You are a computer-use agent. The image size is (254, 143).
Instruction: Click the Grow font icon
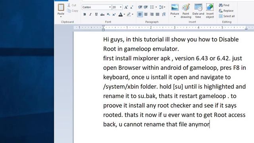point(126,7)
